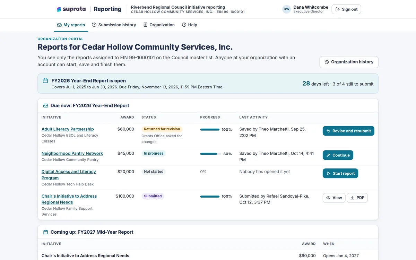The width and height of the screenshot is (416, 260).
Task: Start report for Digital Access program
Action: (x=340, y=173)
